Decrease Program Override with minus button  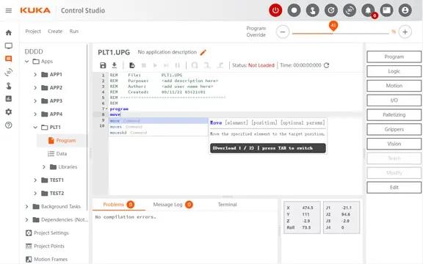[x=283, y=32]
